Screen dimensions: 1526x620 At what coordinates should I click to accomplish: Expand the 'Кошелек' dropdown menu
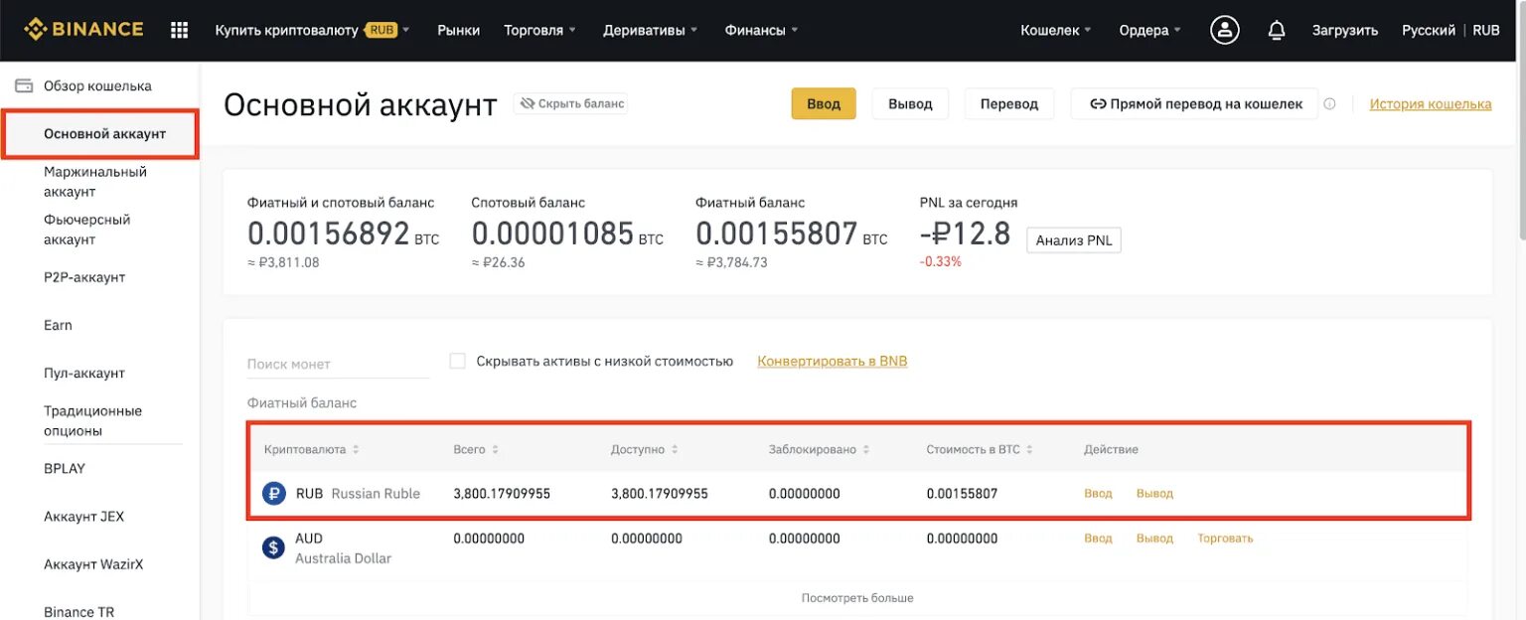[x=1055, y=30]
